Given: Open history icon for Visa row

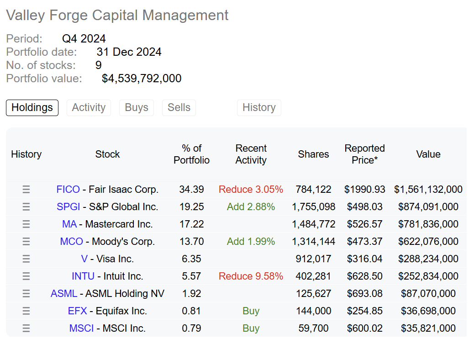Looking at the screenshot, I should pos(26,259).
